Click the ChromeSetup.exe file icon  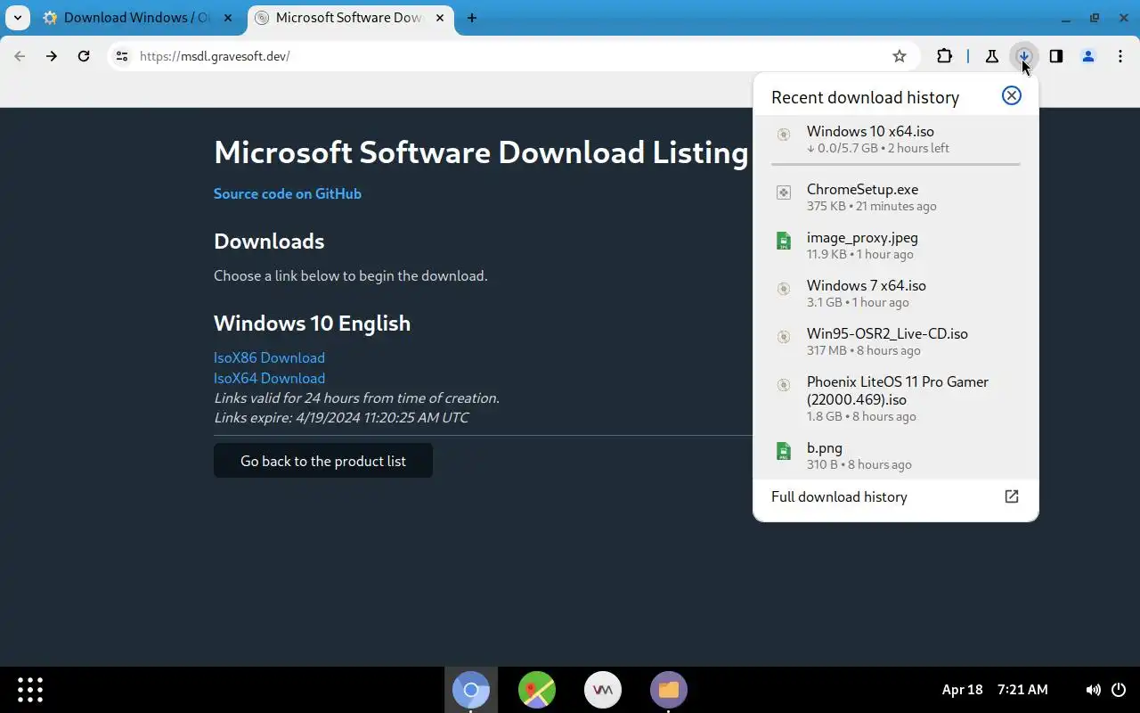click(783, 193)
